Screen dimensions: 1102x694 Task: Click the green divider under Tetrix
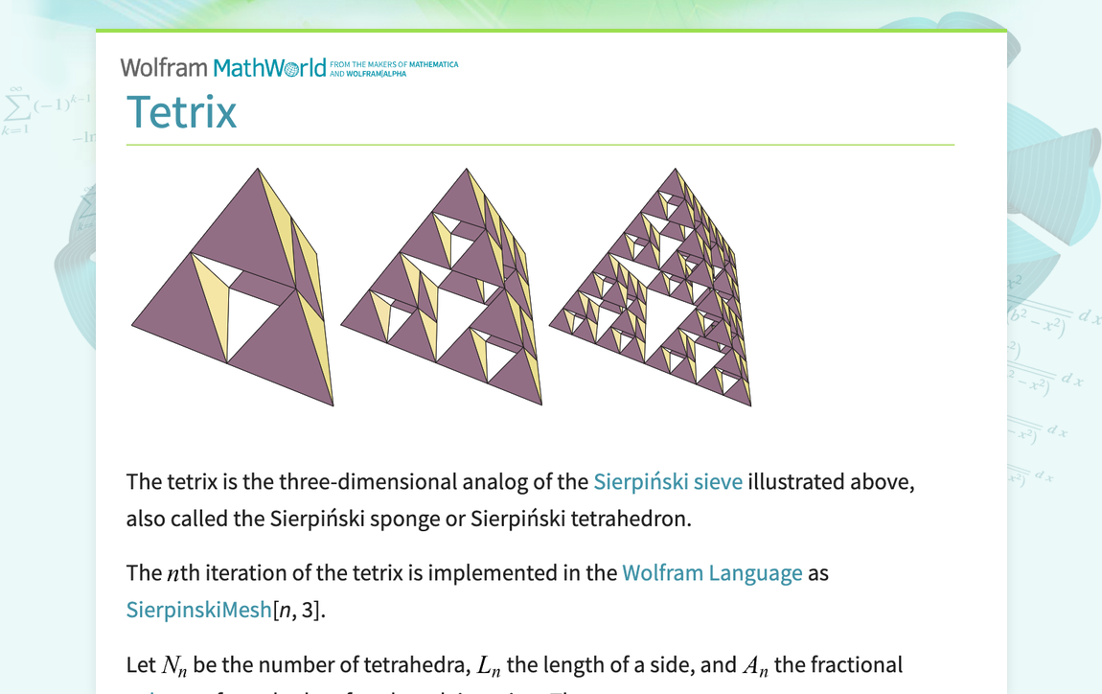pos(540,145)
